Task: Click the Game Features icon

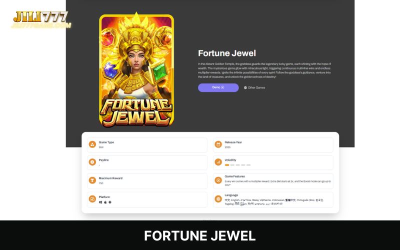Action: [218, 180]
